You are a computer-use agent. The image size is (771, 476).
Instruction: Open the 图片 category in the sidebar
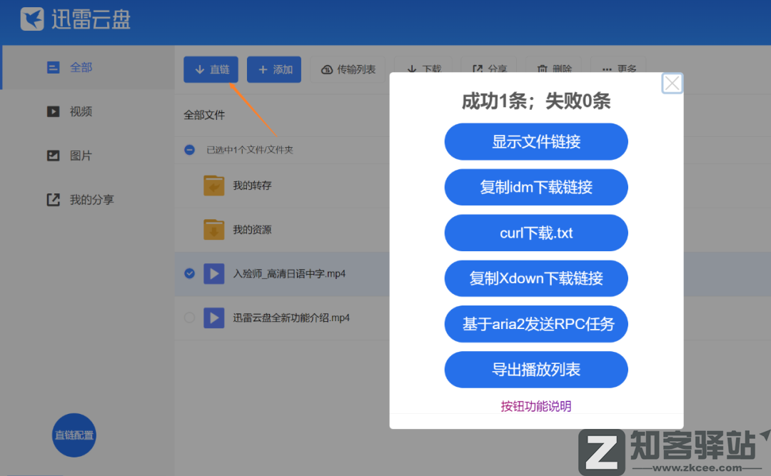point(71,156)
